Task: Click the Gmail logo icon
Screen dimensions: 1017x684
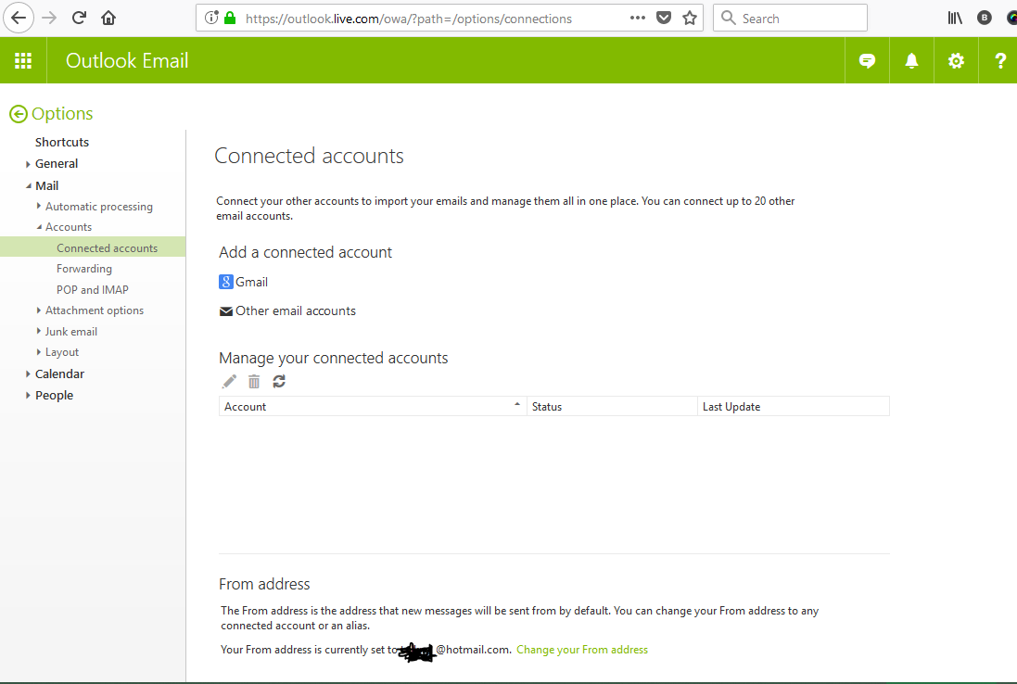Action: [x=225, y=282]
